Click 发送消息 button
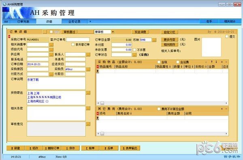Image resolution: width=243 pixels, height=160 pixels. click(x=140, y=32)
